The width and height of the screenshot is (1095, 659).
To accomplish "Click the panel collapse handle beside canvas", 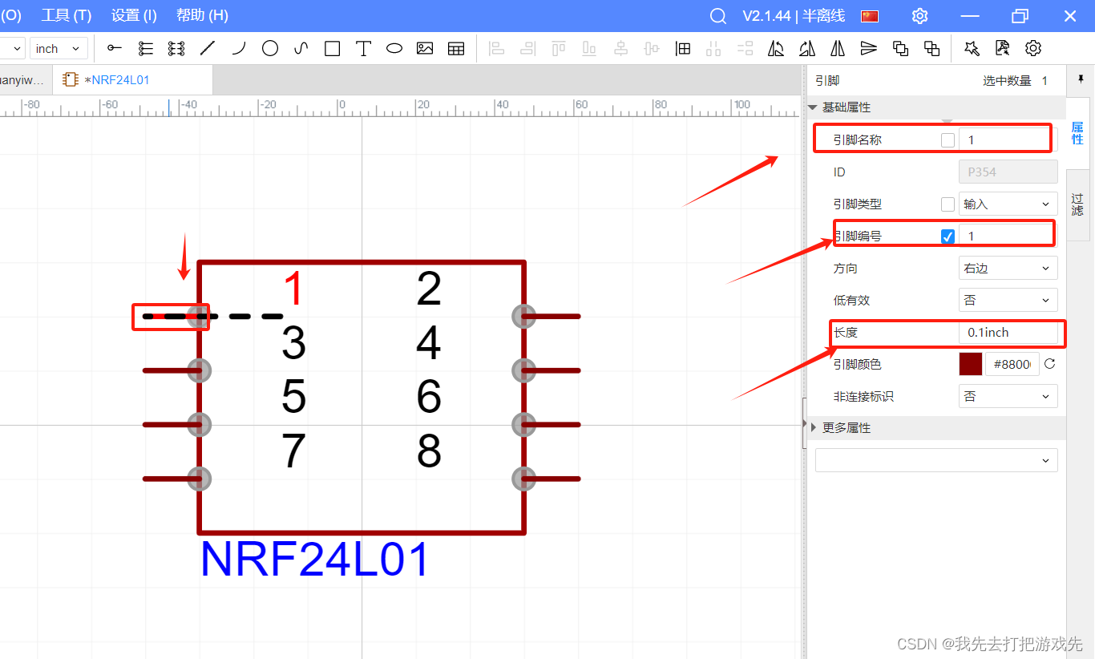I will tap(804, 422).
